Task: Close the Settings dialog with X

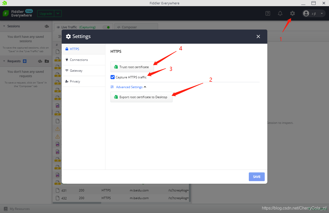Action: (258, 36)
